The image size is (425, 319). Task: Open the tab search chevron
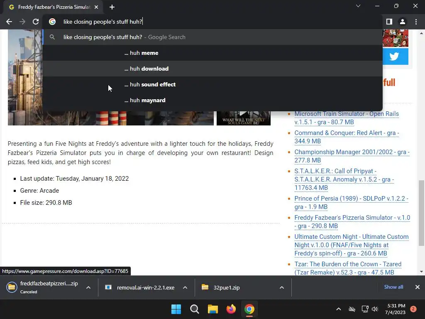(358, 6)
